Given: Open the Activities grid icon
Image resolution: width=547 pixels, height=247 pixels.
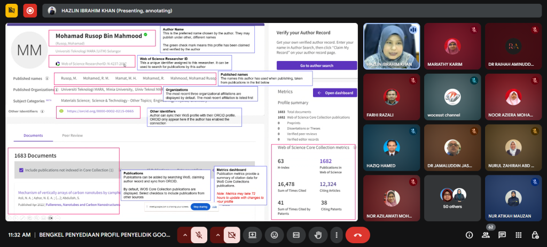Looking at the screenshot, I should (519, 235).
